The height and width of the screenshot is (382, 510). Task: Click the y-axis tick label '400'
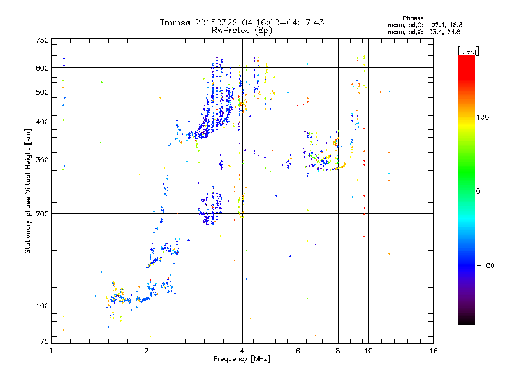(42, 122)
